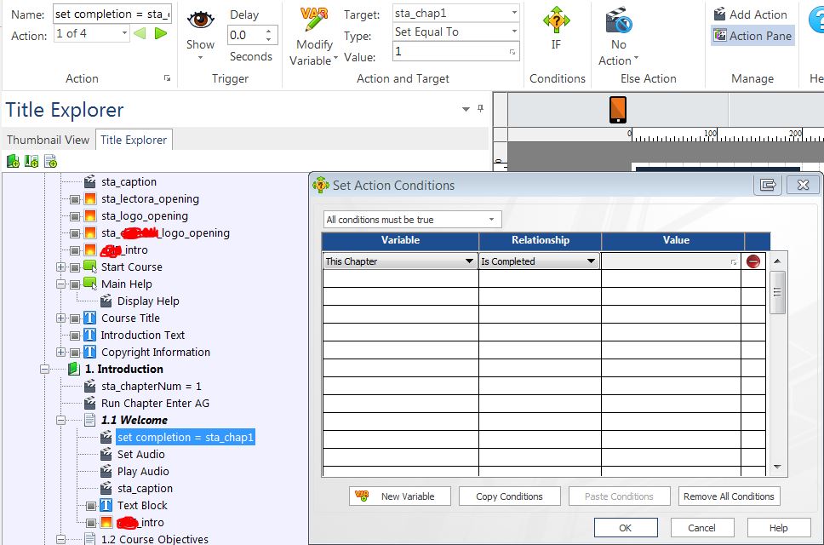Click Add Action in Manage group

[751, 14]
